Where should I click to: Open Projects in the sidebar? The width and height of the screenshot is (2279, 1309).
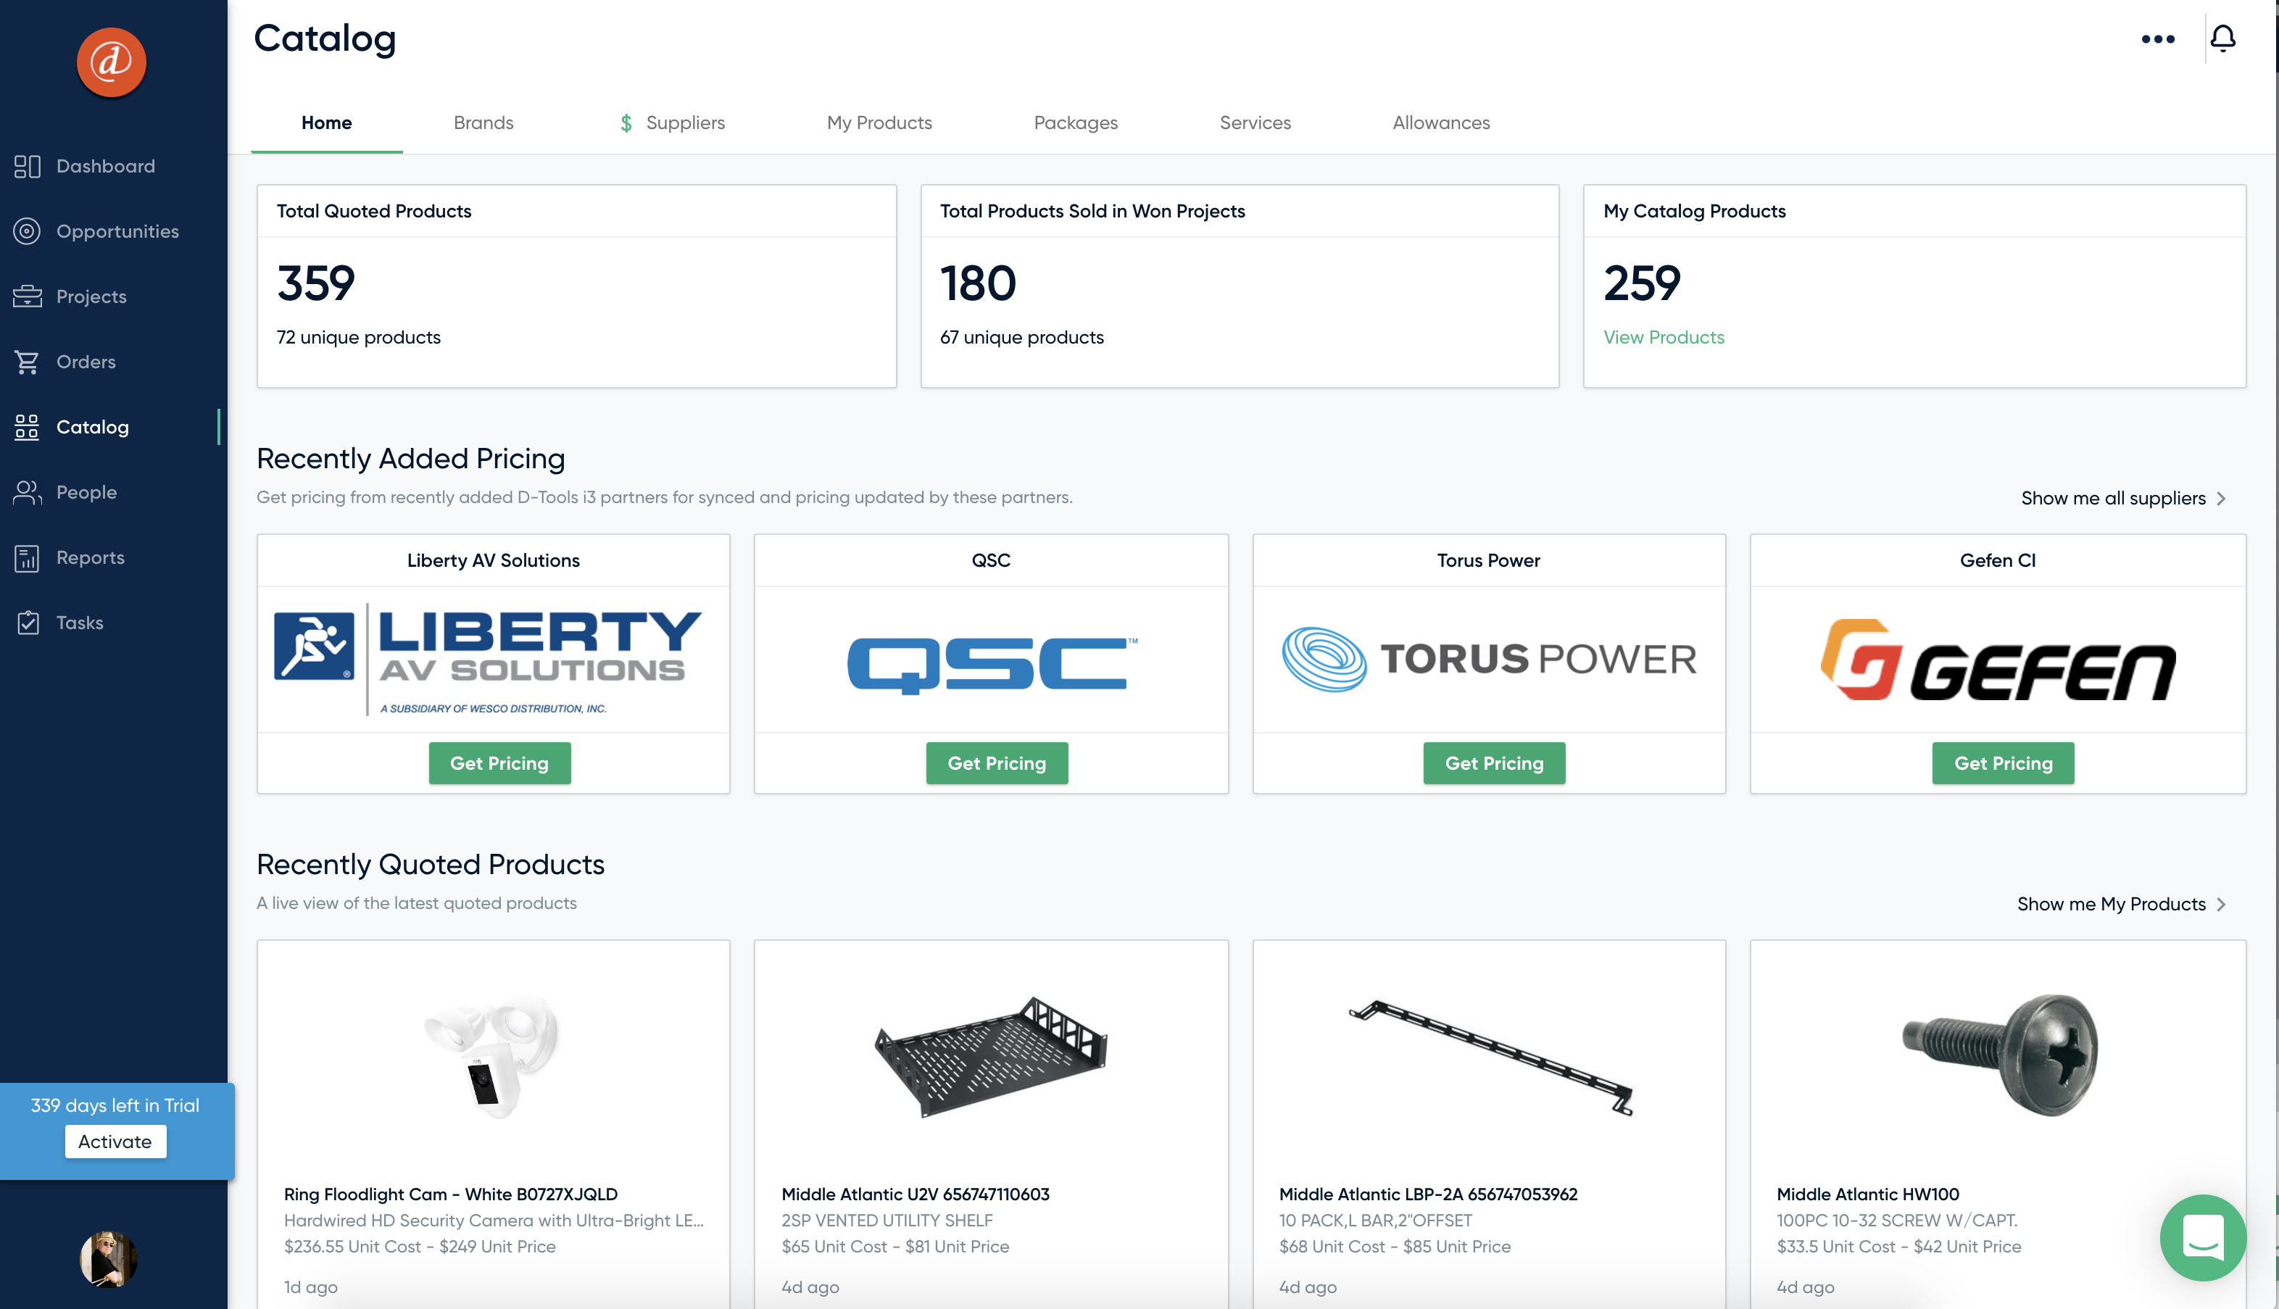click(x=70, y=296)
